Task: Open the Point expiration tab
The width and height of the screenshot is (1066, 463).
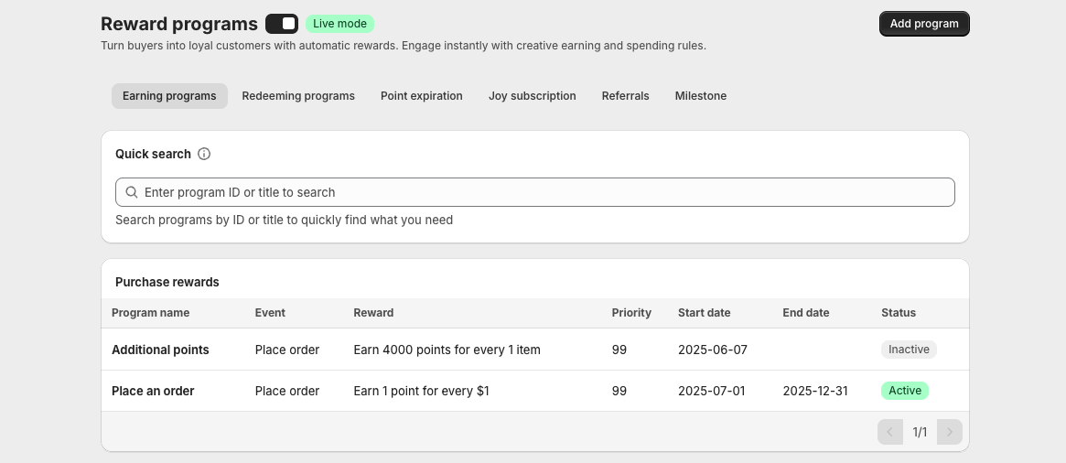Action: (422, 96)
